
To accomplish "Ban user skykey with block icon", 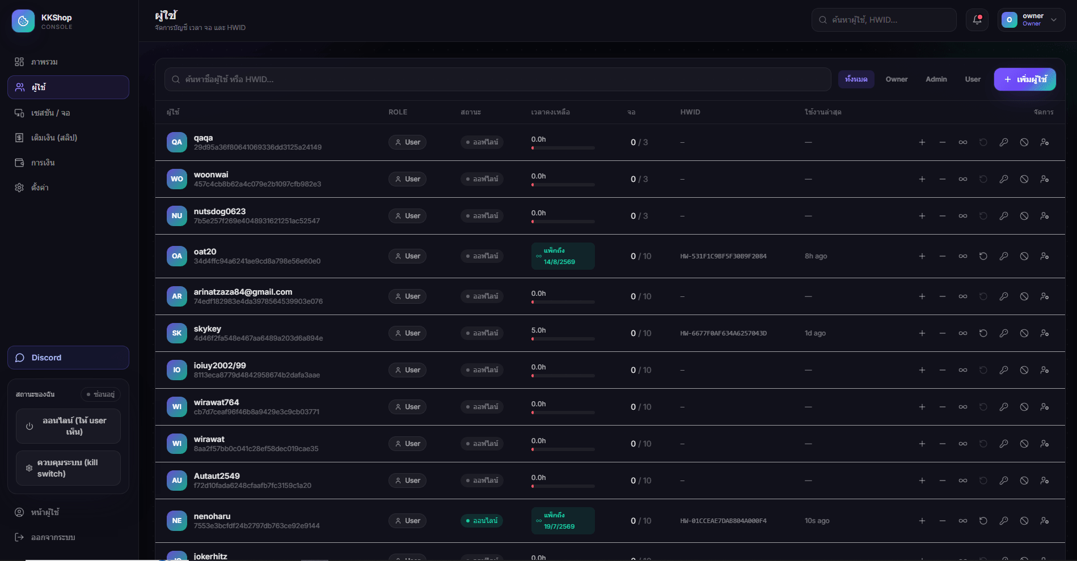I will click(x=1024, y=333).
